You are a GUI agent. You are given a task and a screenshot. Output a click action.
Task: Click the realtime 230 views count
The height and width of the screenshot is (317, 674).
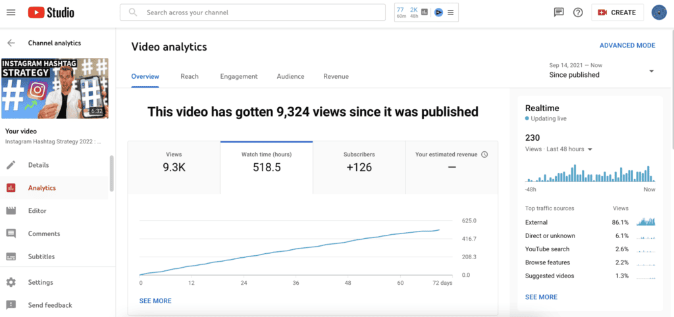pyautogui.click(x=532, y=138)
